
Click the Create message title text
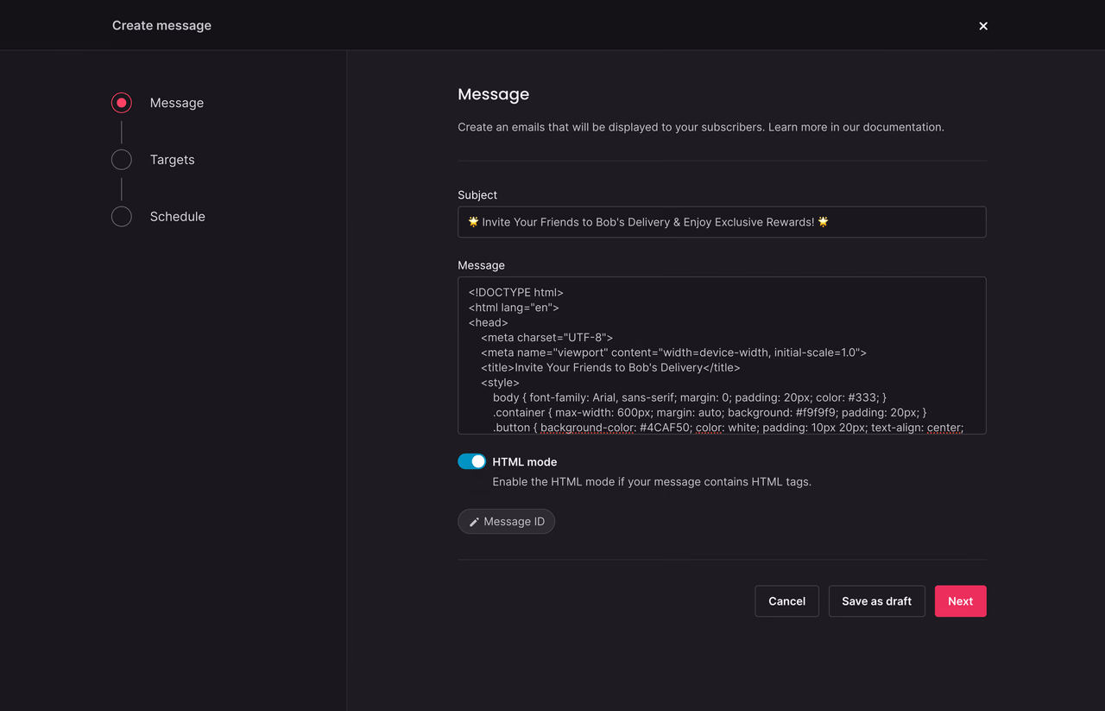click(x=161, y=26)
